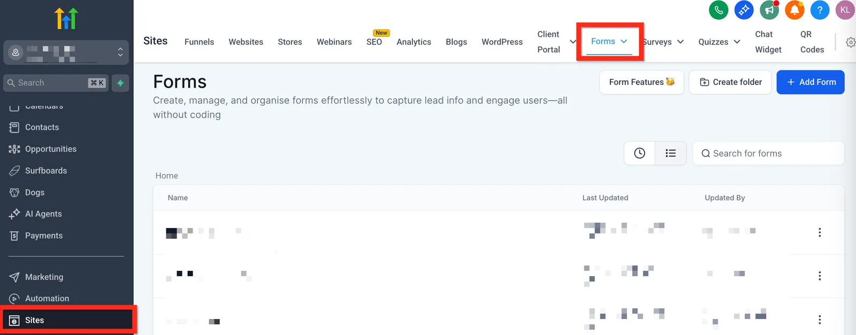Expand the Surveys dropdown chevron
The height and width of the screenshot is (335, 856).
(x=681, y=42)
